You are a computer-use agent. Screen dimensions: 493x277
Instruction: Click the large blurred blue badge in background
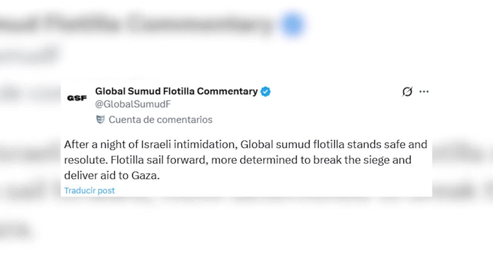[292, 24]
